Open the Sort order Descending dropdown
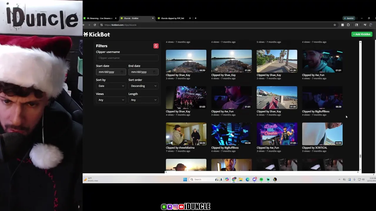 coord(143,86)
